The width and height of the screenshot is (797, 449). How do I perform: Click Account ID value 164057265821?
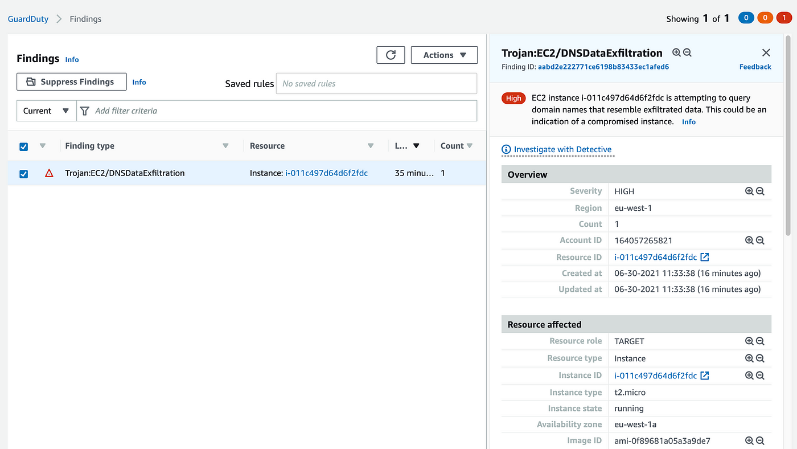[643, 240]
